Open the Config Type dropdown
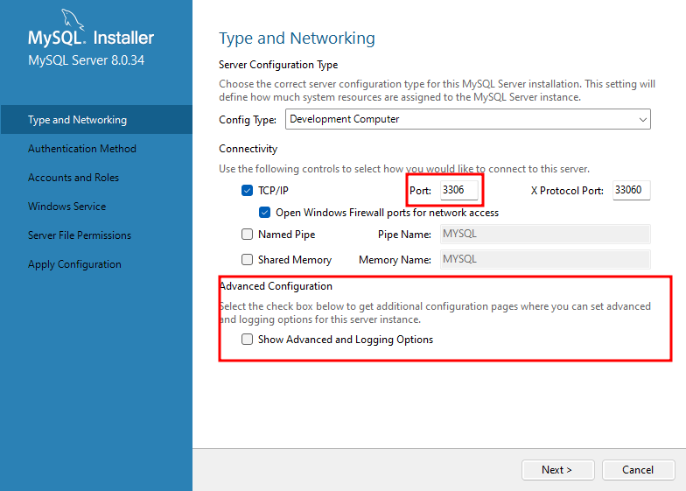The image size is (686, 491). [467, 119]
